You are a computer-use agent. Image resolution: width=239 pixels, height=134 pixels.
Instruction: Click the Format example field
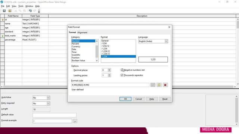[x=52, y=121]
